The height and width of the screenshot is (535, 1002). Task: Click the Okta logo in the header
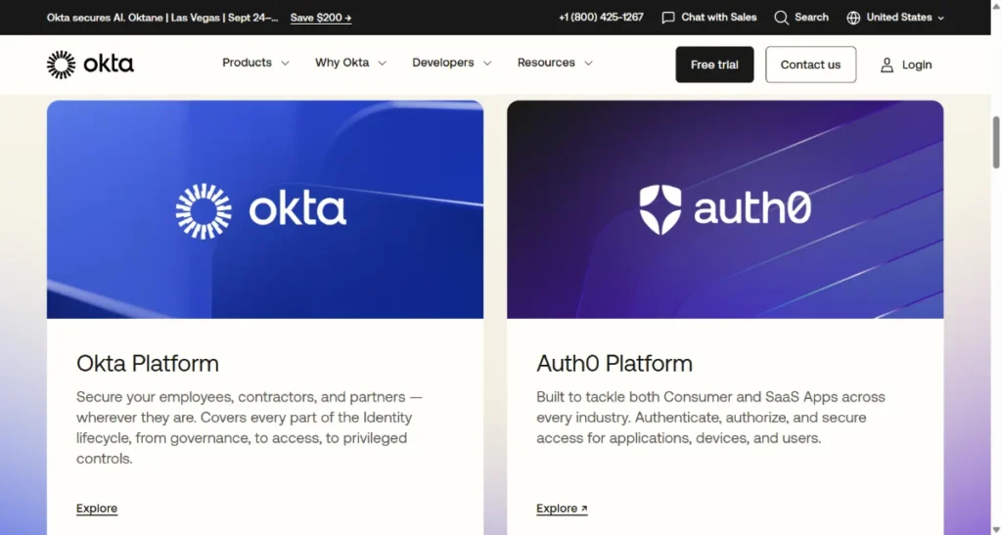tap(90, 65)
